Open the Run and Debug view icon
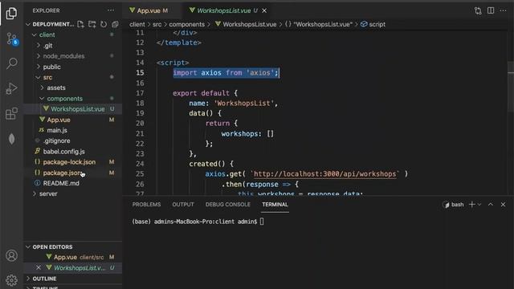514x289 pixels. click(x=11, y=88)
